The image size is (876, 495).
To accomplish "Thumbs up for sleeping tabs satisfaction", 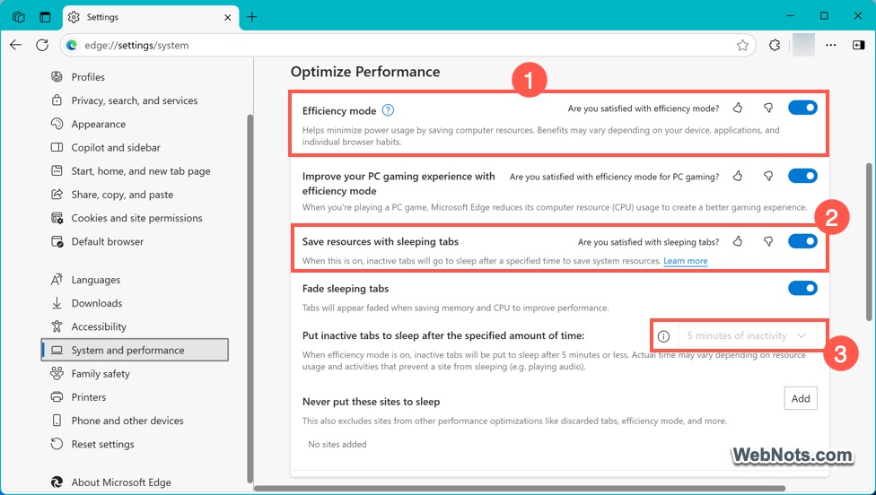I will [738, 241].
